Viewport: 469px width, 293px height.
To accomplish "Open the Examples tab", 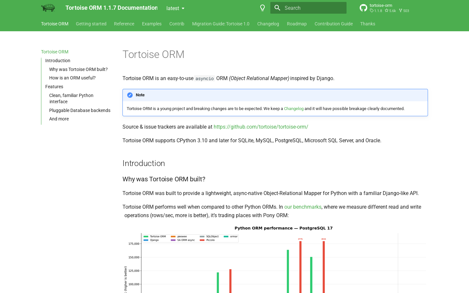I will (x=152, y=24).
